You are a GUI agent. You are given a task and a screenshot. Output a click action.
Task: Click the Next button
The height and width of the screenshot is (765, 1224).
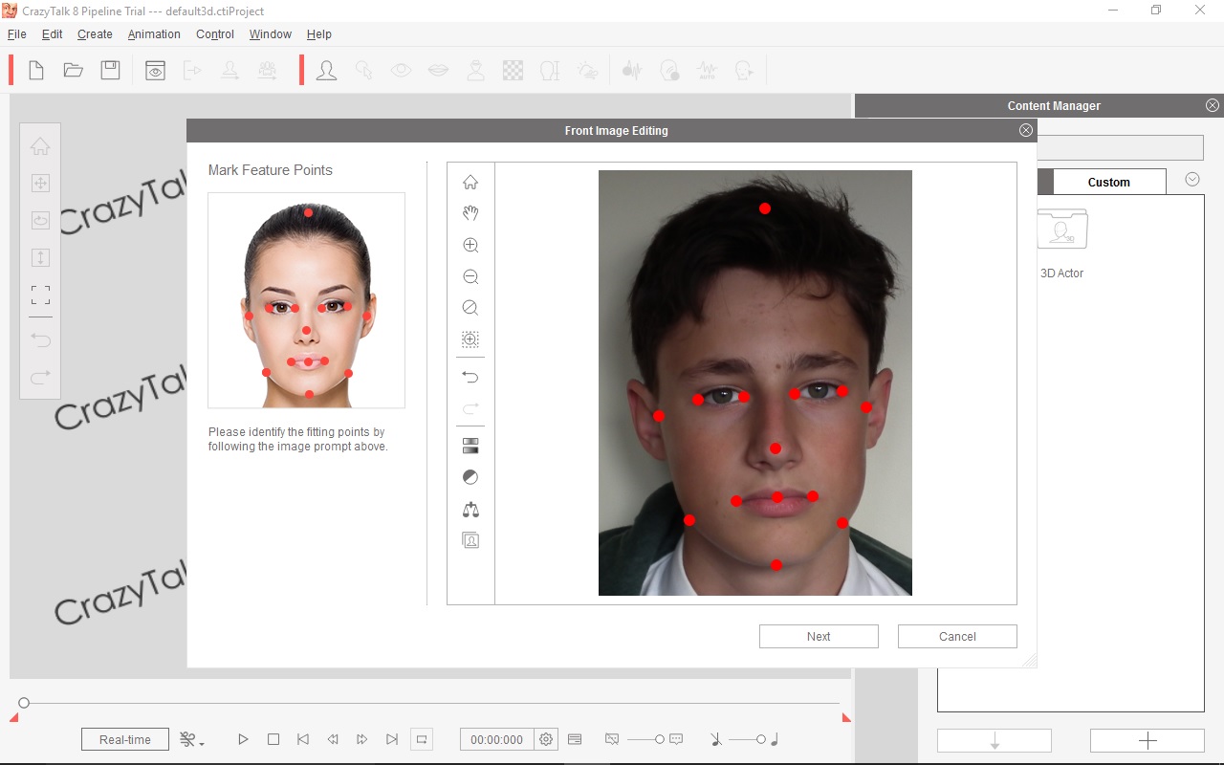[x=819, y=636]
